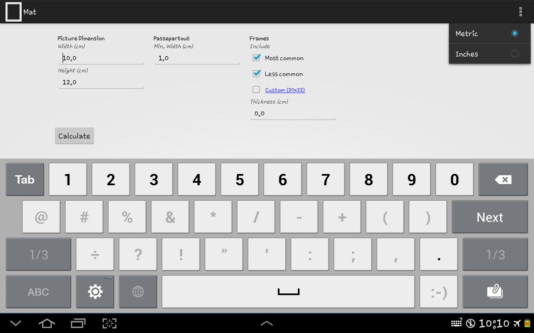Viewport: 534px width, 333px height.
Task: Open keyboard settings gear key
Action: 95,292
